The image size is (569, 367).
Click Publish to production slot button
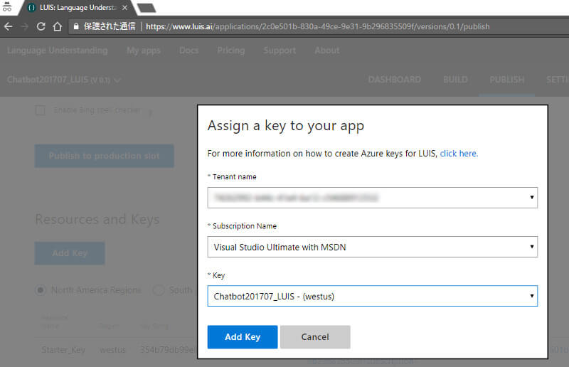(x=104, y=156)
